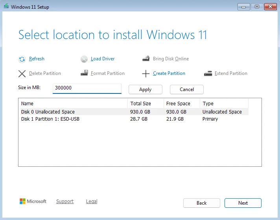Click the Primary type cell

(210, 119)
